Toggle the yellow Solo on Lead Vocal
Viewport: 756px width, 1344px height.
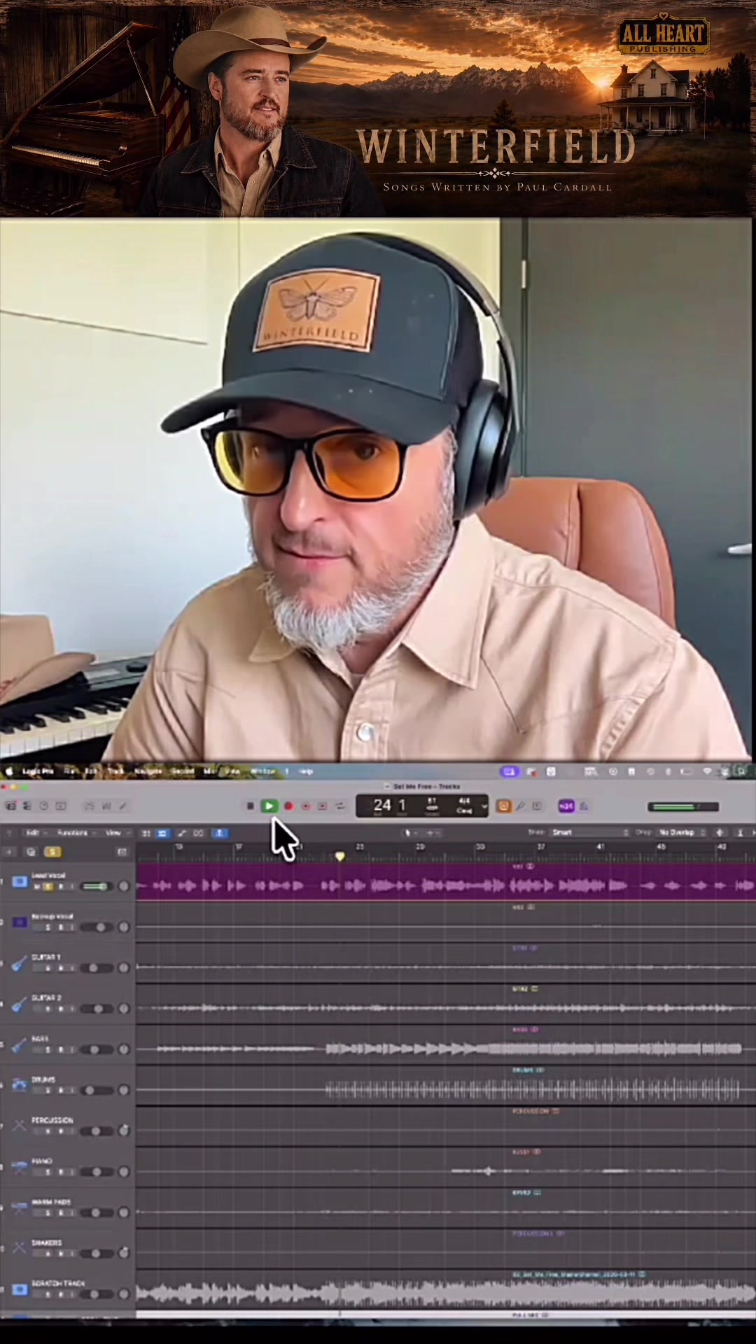click(x=49, y=887)
